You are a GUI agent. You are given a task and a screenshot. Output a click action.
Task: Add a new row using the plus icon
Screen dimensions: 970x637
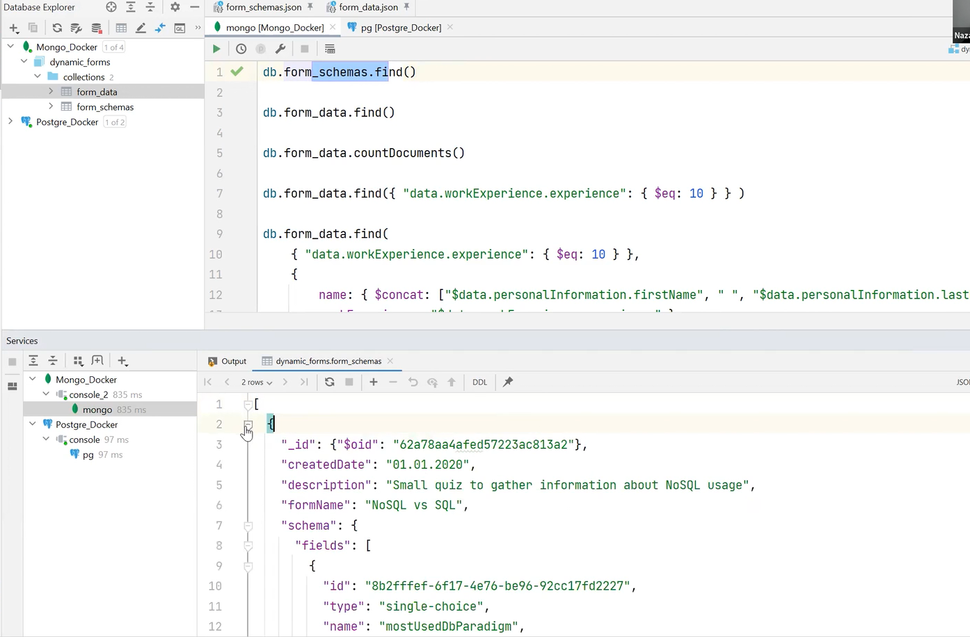(x=374, y=382)
